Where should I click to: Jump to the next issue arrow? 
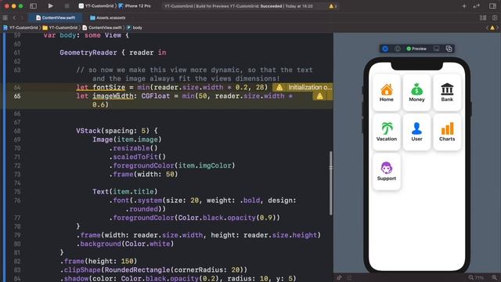pyautogui.click(x=498, y=28)
